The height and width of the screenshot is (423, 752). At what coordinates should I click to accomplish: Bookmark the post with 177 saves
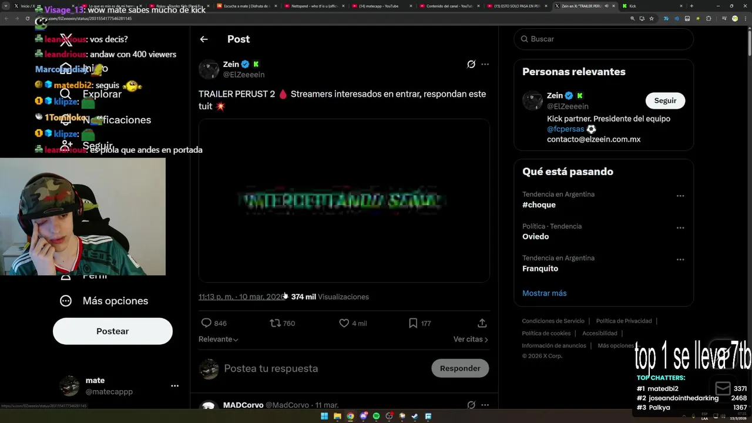[x=413, y=323]
